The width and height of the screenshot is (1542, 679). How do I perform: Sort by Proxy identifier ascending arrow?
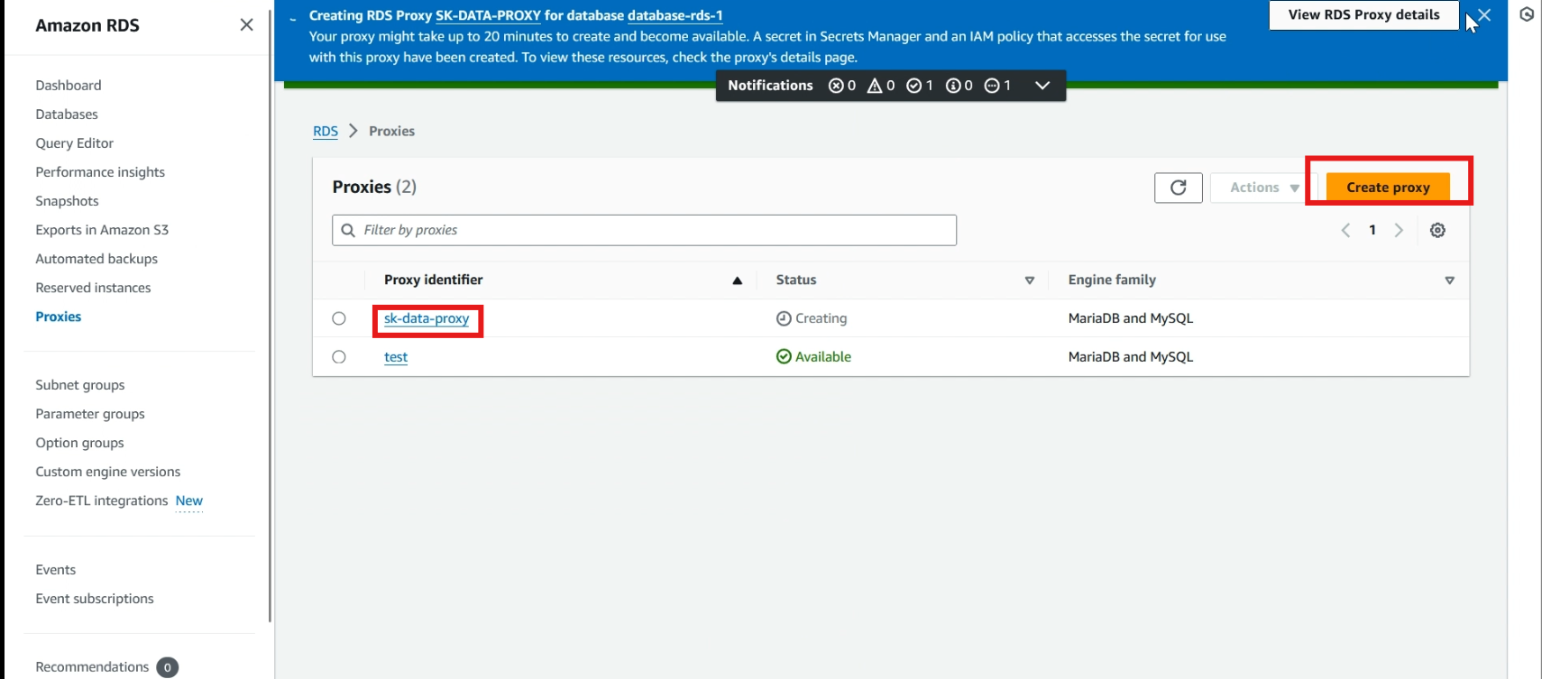click(x=737, y=280)
